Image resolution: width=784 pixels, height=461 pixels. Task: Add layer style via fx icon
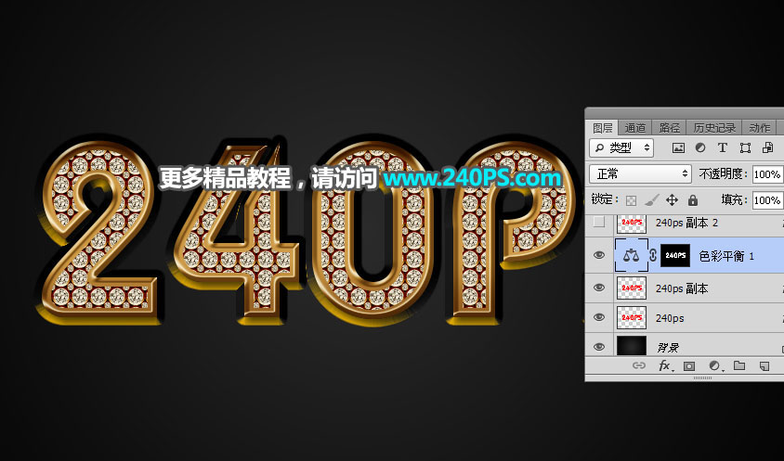(x=665, y=365)
